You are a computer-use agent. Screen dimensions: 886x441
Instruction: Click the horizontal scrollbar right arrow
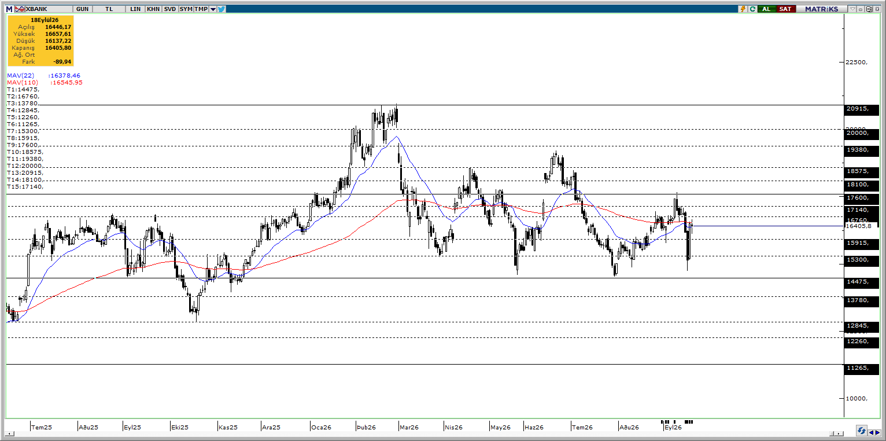[x=840, y=433]
